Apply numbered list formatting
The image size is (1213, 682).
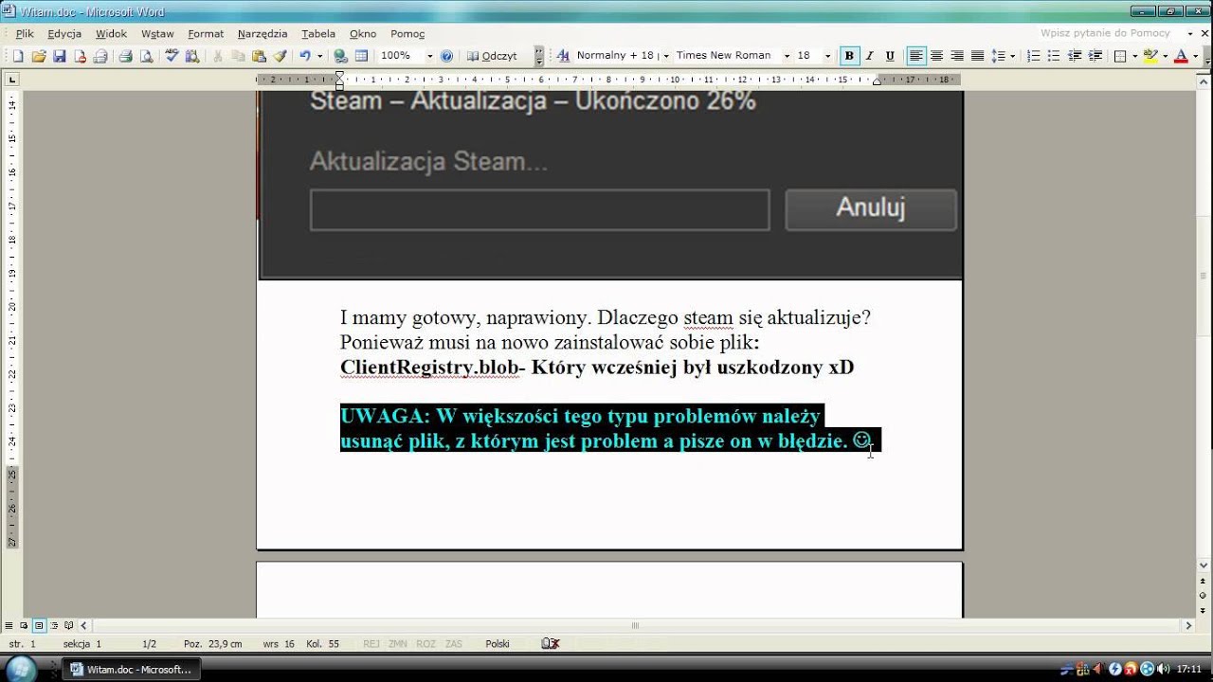1033,56
